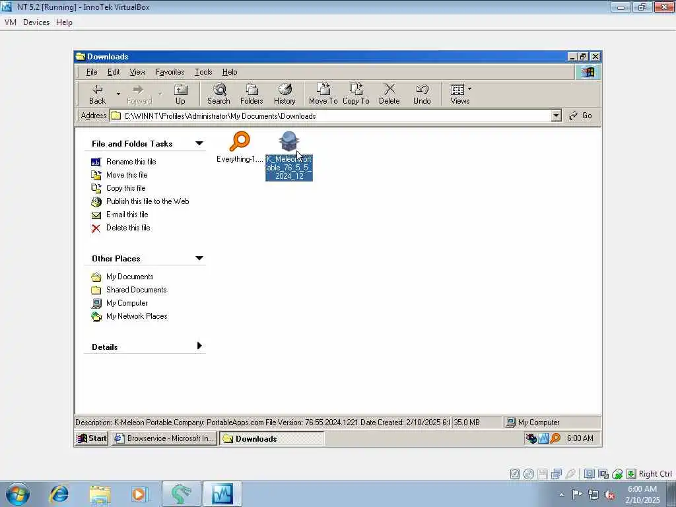Go Back in Downloads explorer toolbar
This screenshot has height=507, width=676.
coord(98,94)
